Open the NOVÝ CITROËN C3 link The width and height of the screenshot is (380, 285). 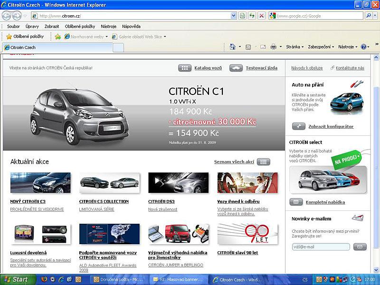(28, 201)
